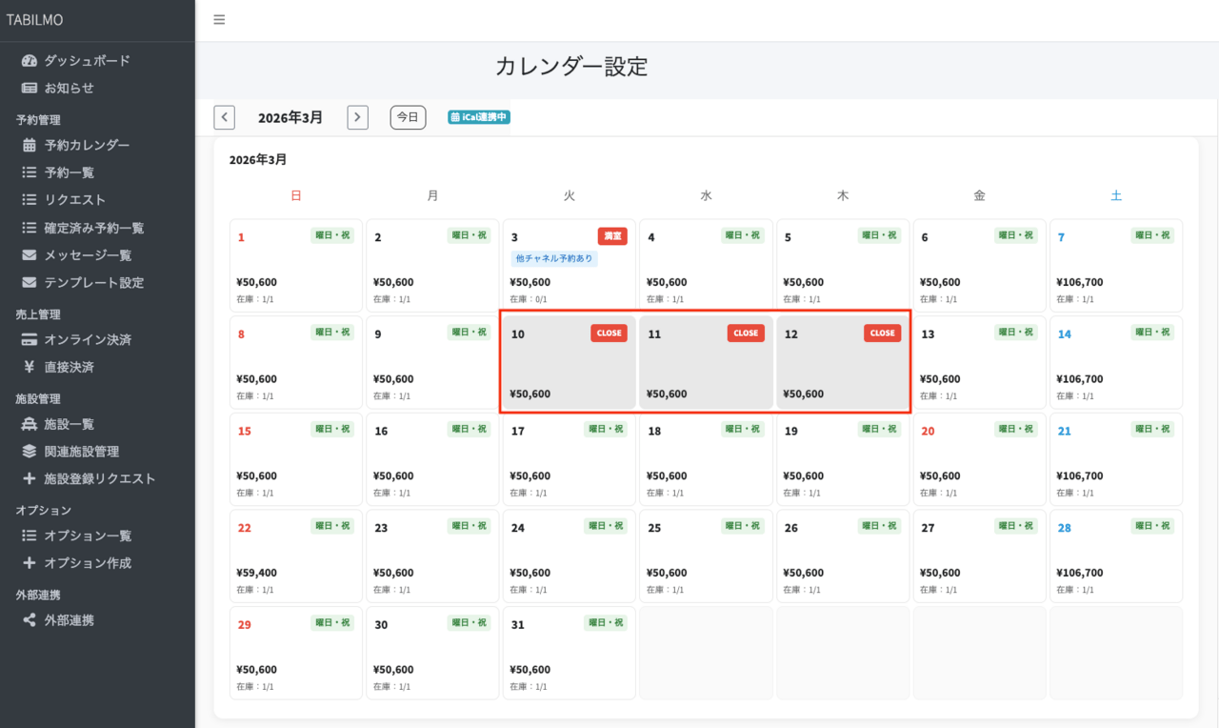1219x728 pixels.
Task: Click the オンライン決済 credit card icon
Action: 30,339
